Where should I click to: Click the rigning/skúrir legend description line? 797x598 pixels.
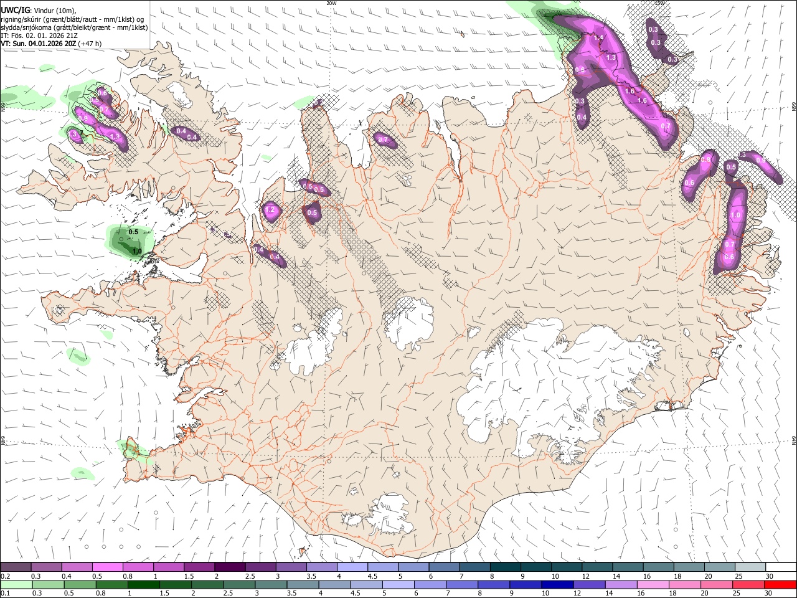click(x=72, y=19)
